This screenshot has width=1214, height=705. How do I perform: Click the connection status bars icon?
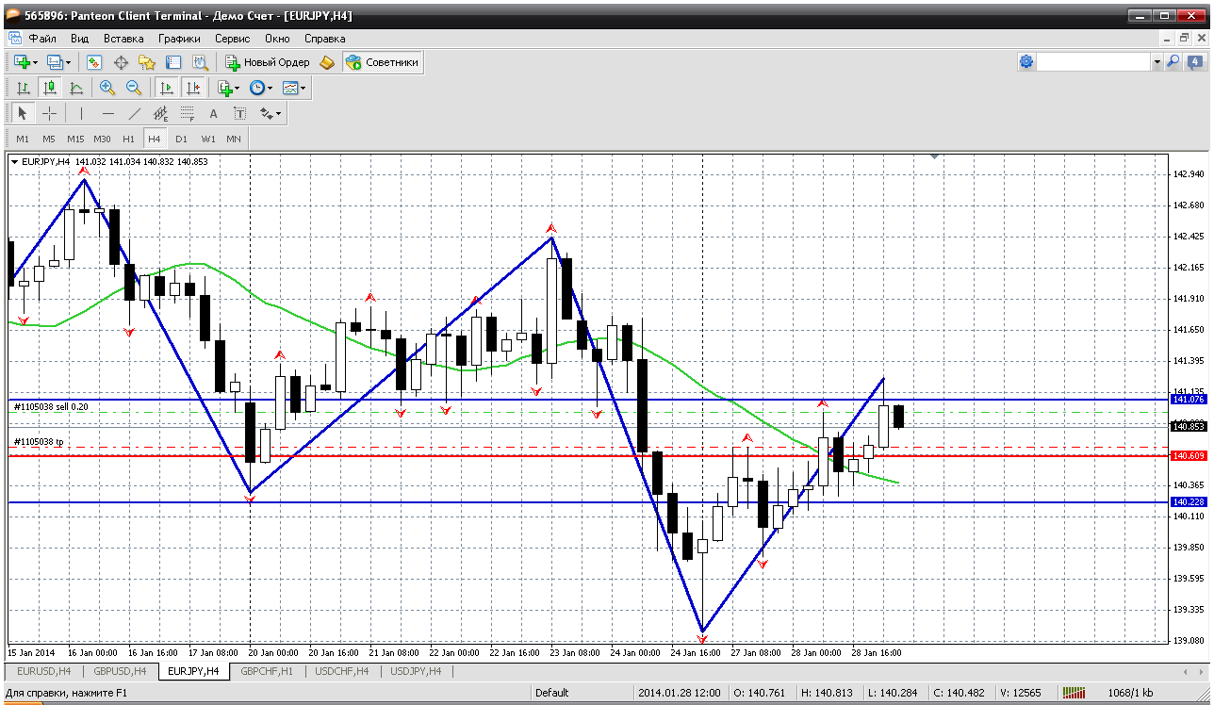pos(1075,693)
